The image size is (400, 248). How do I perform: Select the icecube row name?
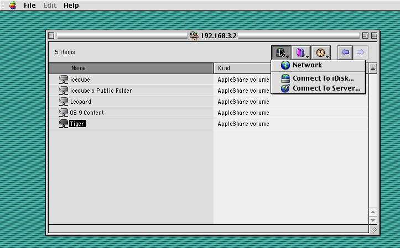80,80
